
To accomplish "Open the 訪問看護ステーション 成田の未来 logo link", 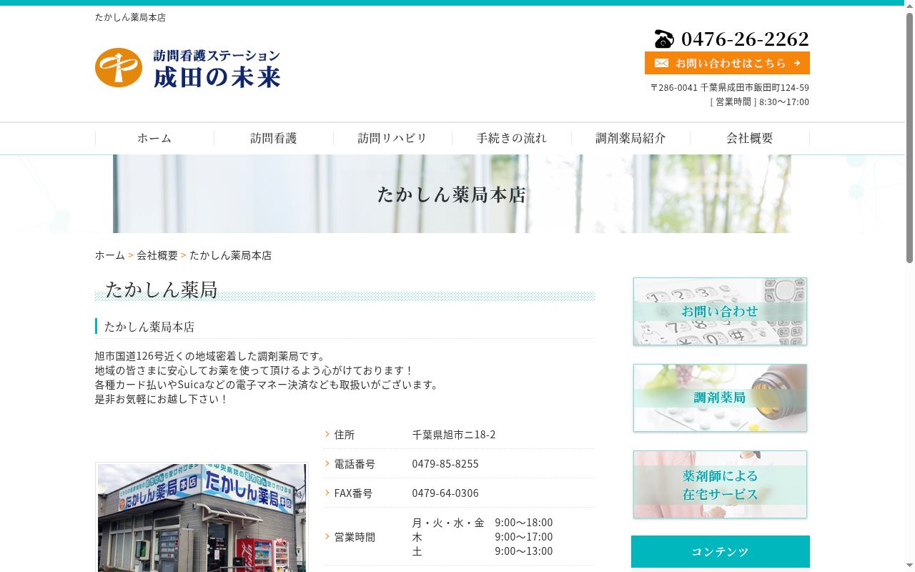I will 188,68.
